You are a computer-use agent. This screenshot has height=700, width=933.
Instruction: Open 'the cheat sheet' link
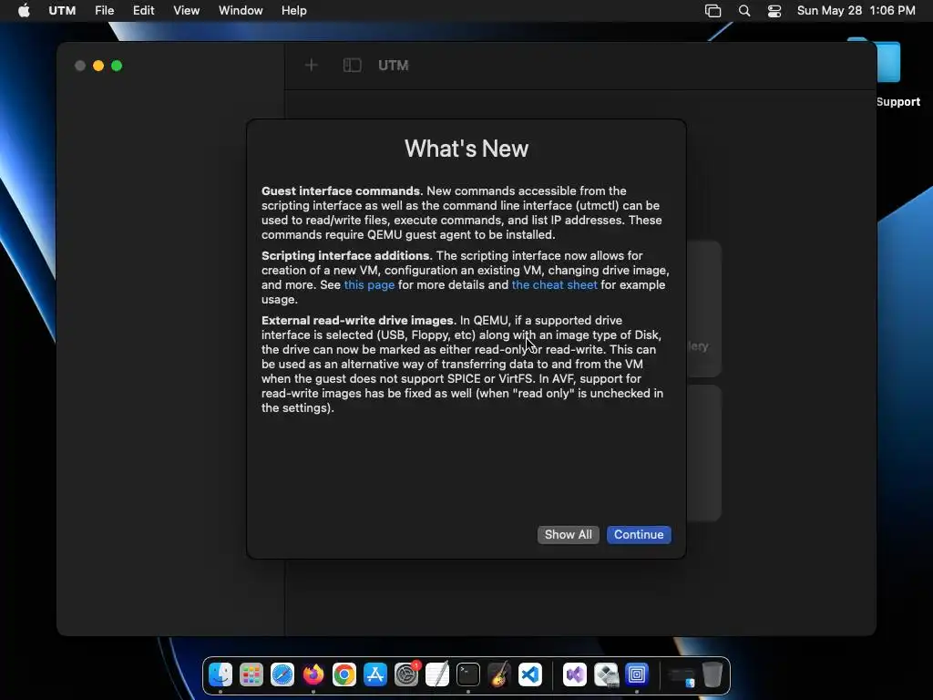point(554,285)
